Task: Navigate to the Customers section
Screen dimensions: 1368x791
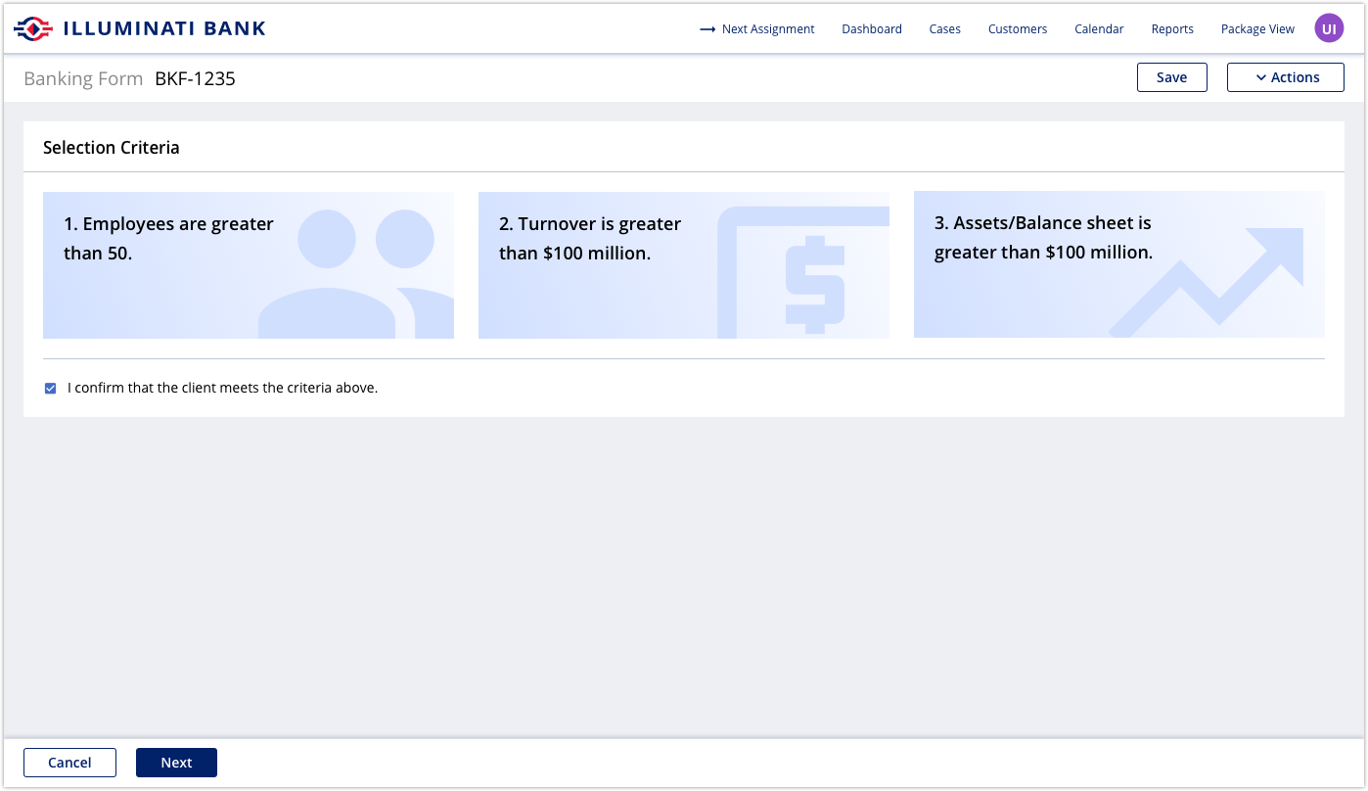Action: (1017, 29)
